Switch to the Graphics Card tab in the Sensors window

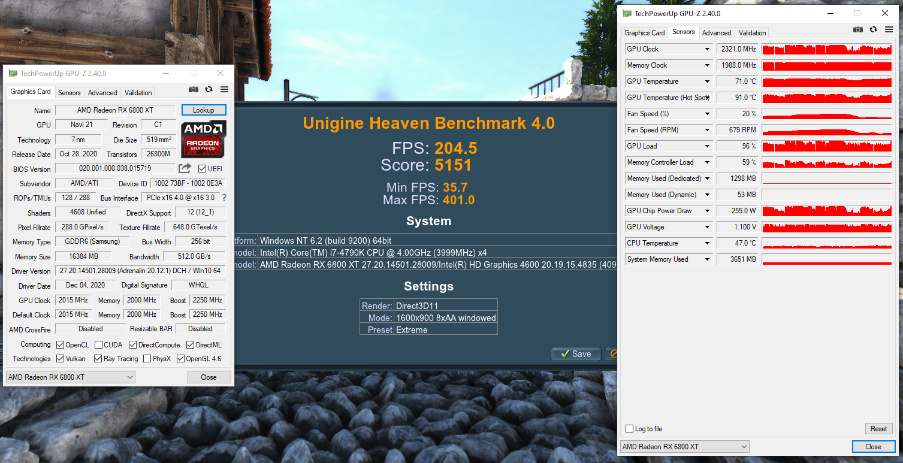[x=645, y=33]
